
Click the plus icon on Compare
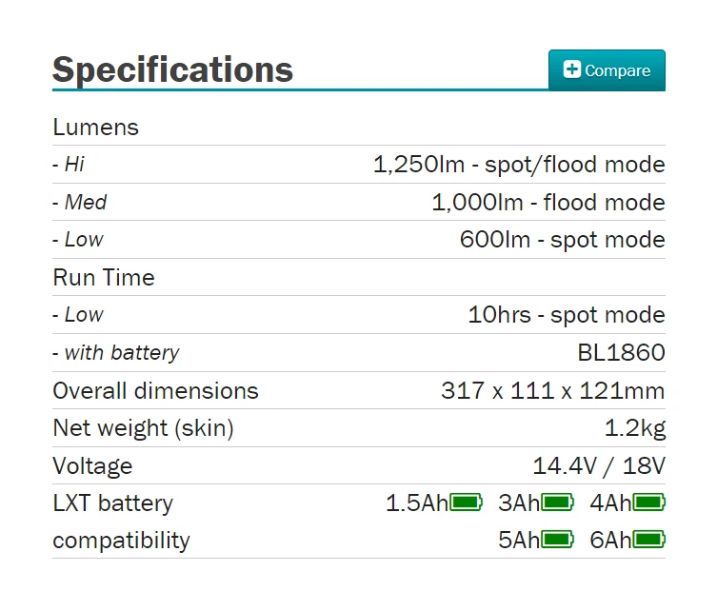tap(572, 69)
